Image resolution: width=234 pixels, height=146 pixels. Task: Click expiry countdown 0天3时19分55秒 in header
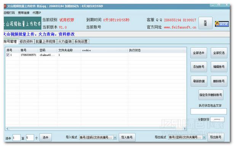(x=116, y=20)
